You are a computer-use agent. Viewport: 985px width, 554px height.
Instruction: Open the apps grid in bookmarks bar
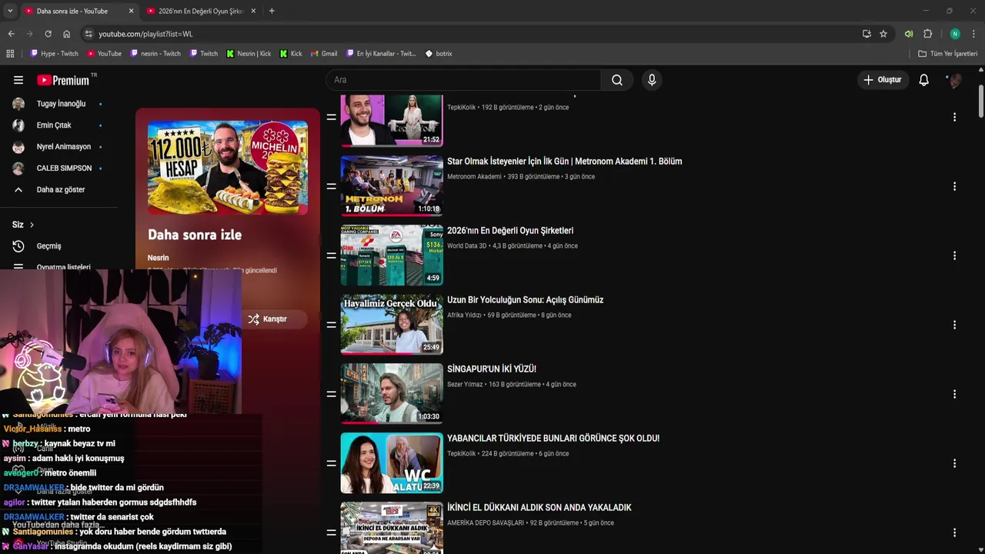(10, 54)
